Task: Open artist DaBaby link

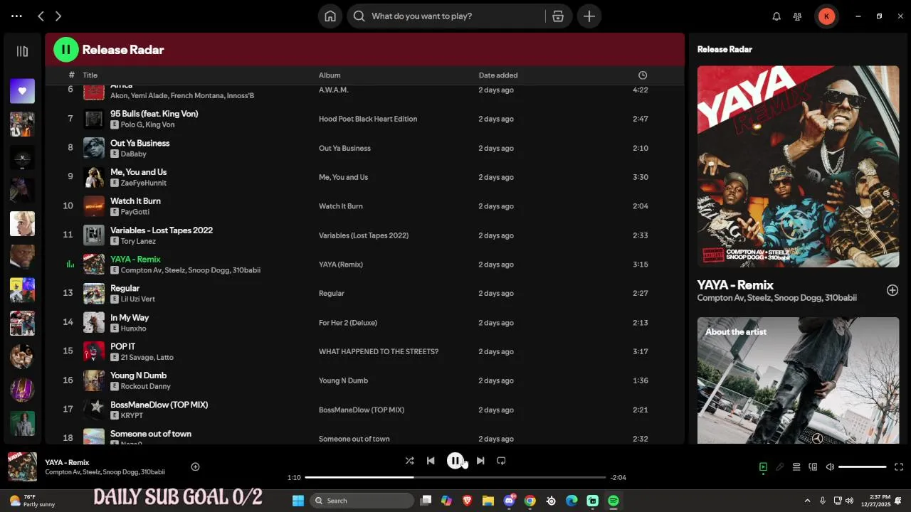Action: [x=133, y=154]
